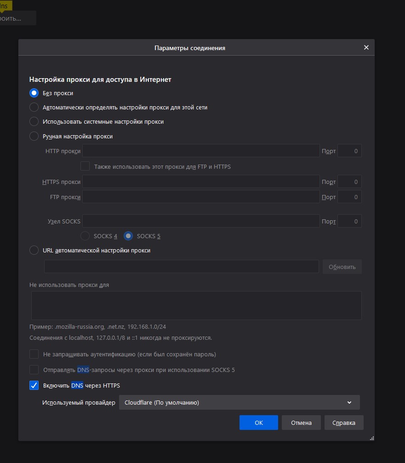Choose 'Использовать системные настройки прокси' option
Image resolution: width=405 pixels, height=463 pixels.
click(34, 121)
